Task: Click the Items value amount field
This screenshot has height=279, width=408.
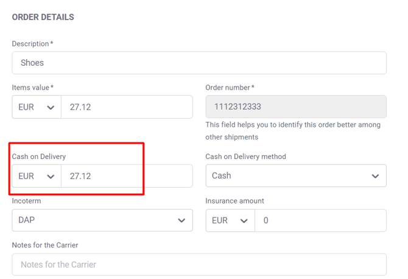Action: [127, 107]
